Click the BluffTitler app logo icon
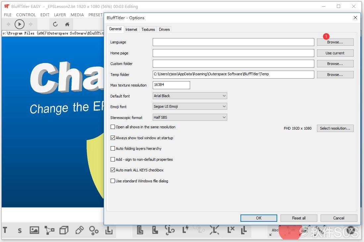The image size is (364, 242). click(x=7, y=6)
